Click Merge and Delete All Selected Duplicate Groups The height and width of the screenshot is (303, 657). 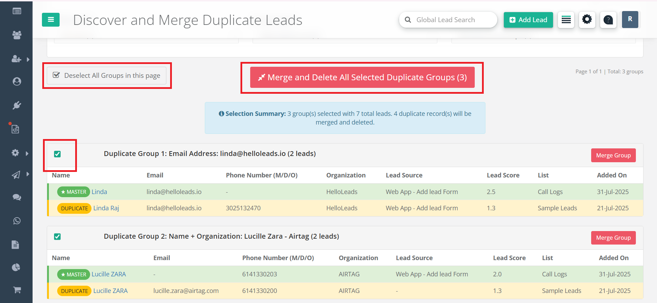pos(362,77)
